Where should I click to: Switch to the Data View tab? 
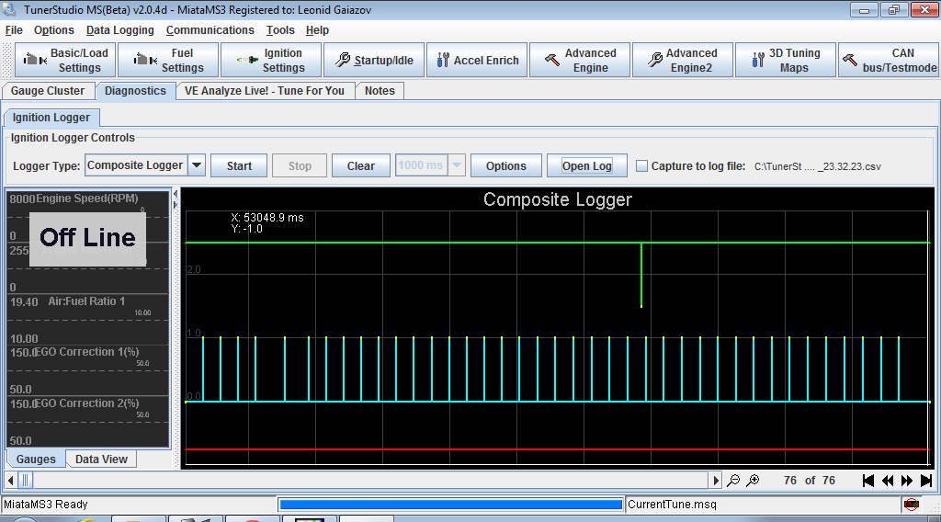pyautogui.click(x=101, y=459)
